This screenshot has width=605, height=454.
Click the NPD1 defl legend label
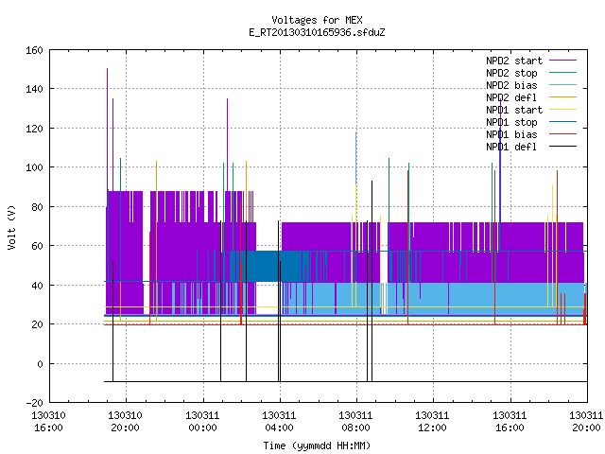(511, 147)
